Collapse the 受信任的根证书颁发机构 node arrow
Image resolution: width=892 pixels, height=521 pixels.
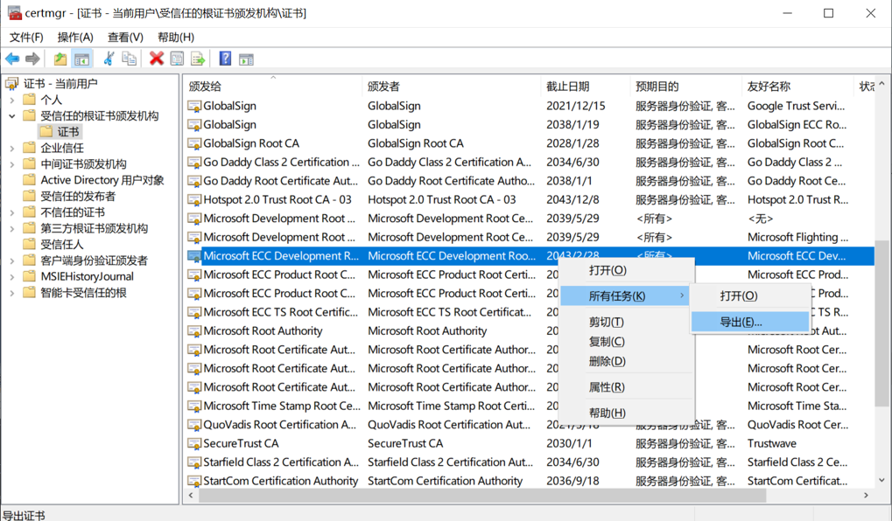(x=12, y=116)
